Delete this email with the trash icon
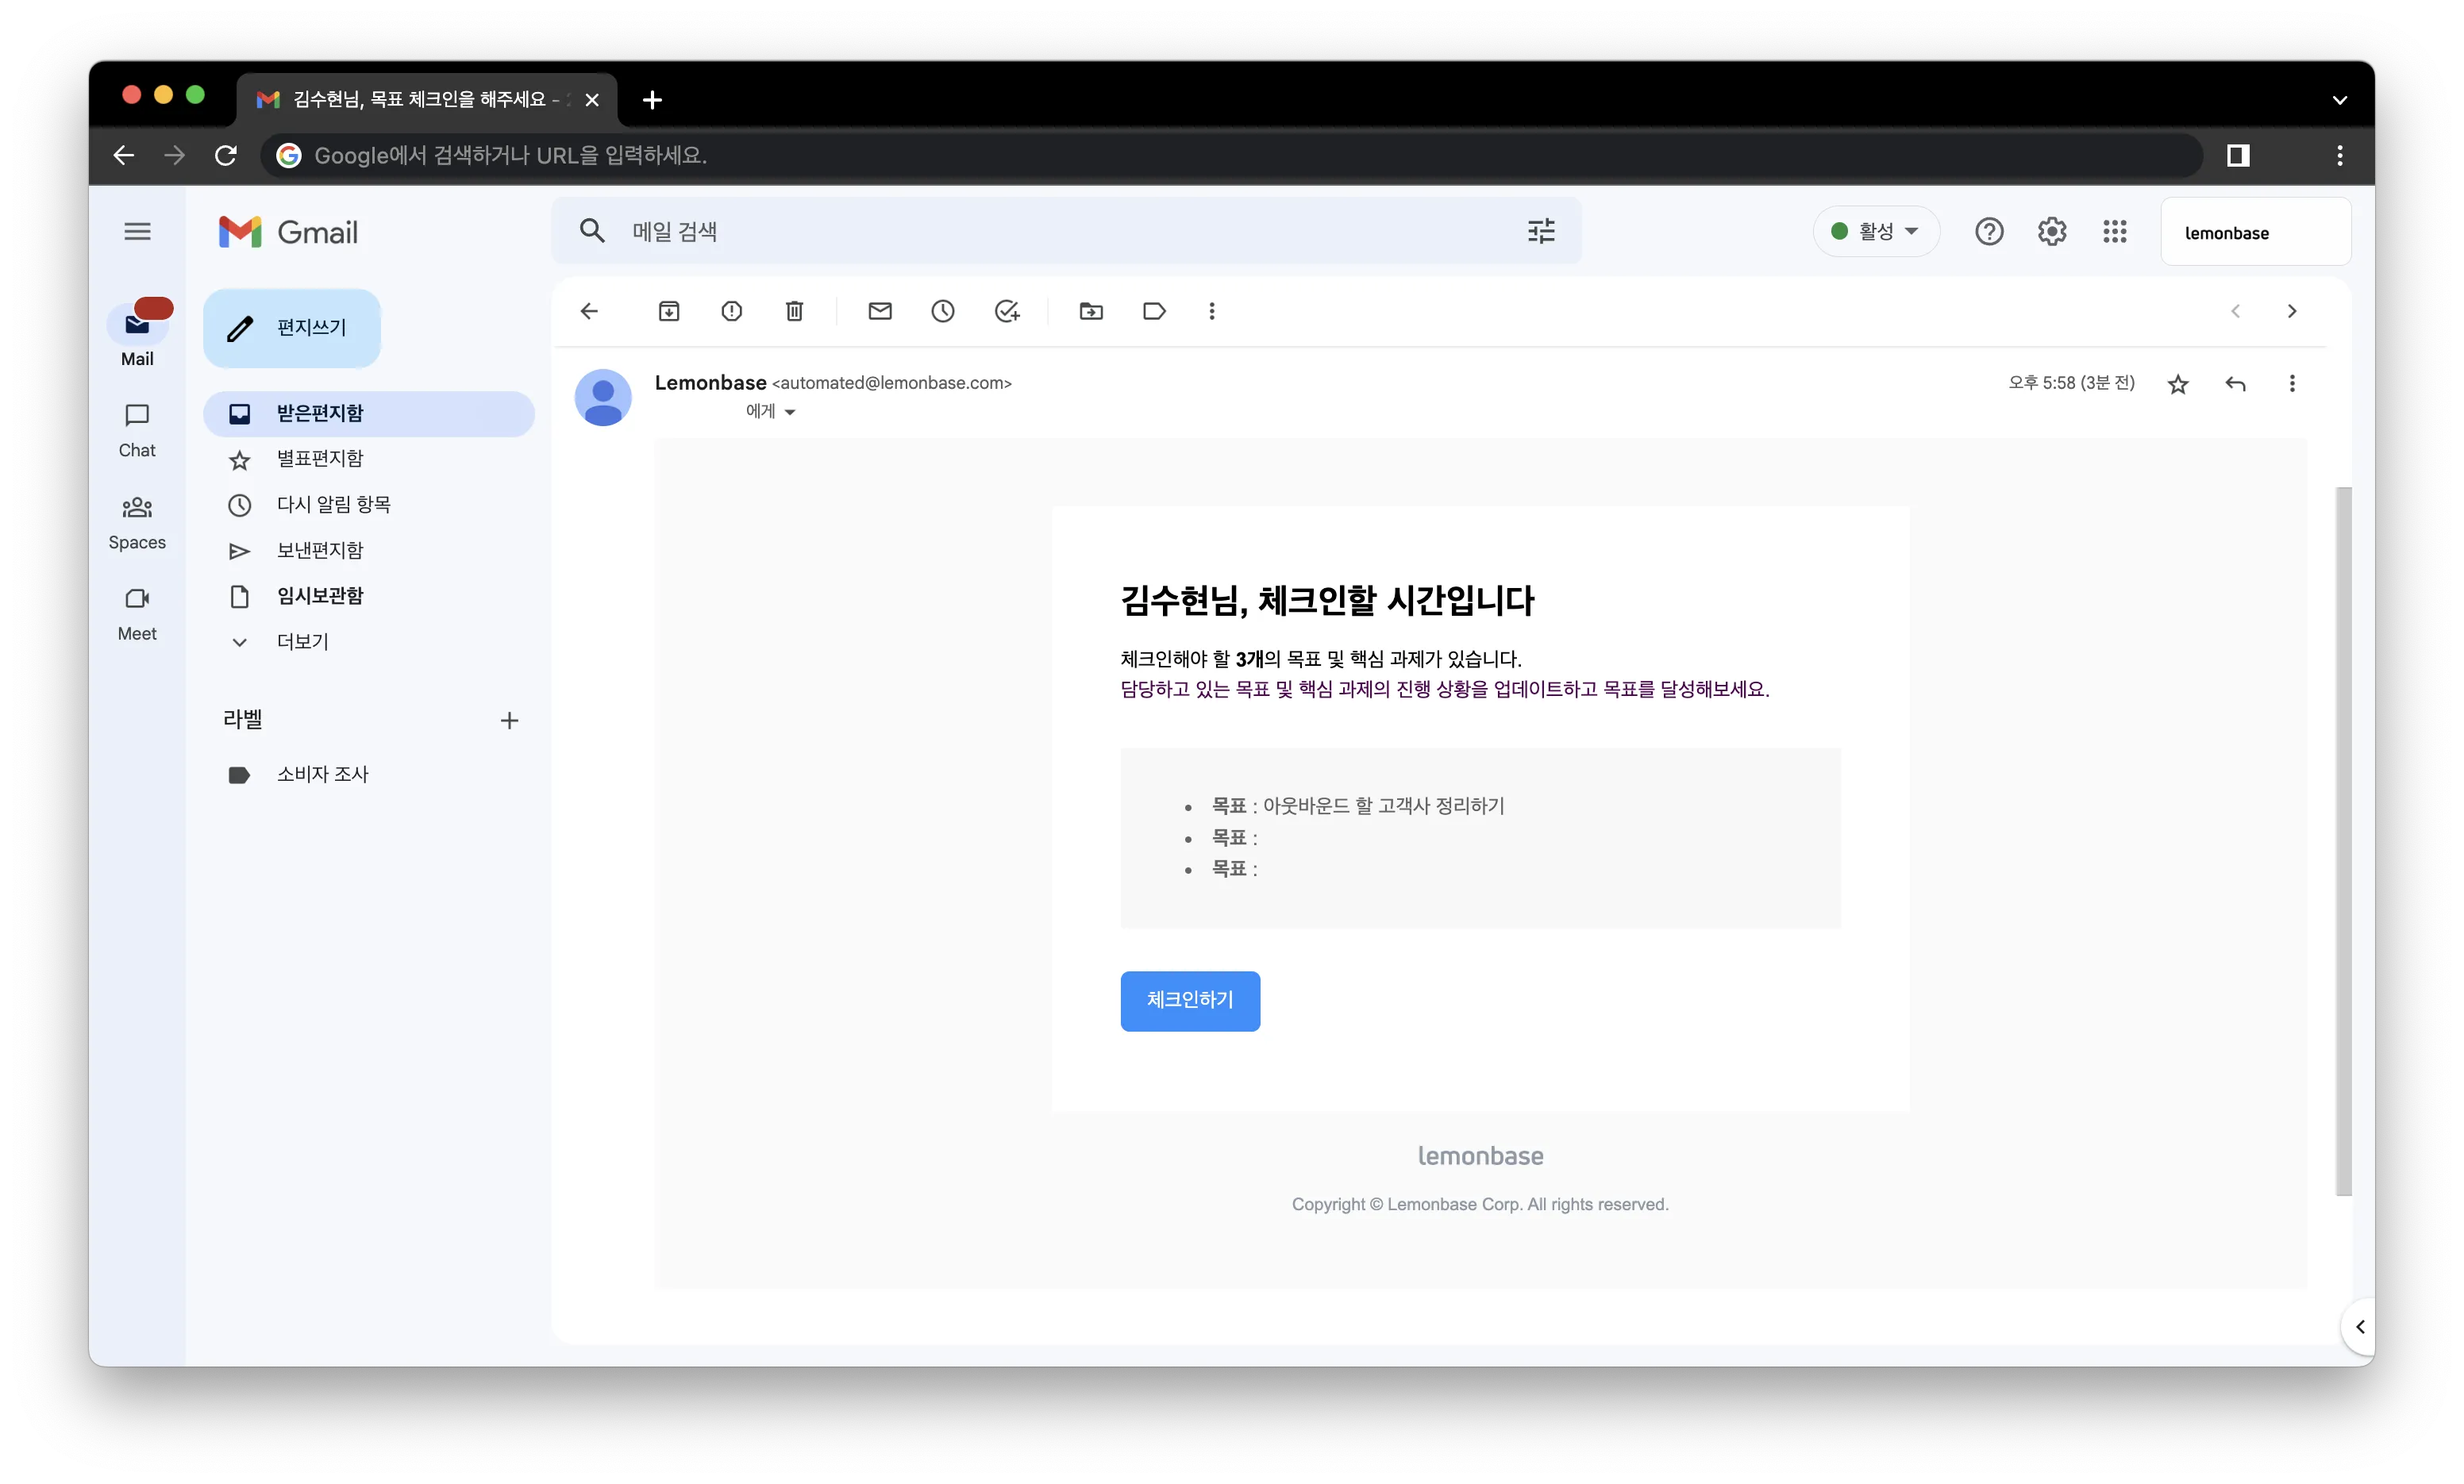2464x1484 pixels. pos(795,311)
